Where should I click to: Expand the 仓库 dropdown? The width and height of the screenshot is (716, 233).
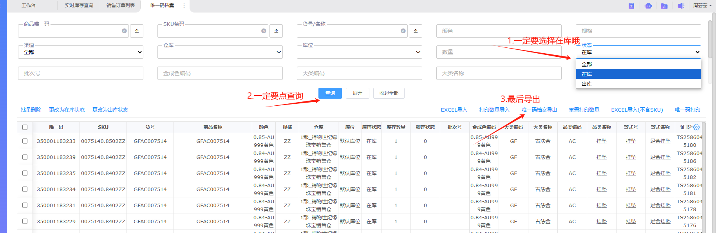(220, 52)
